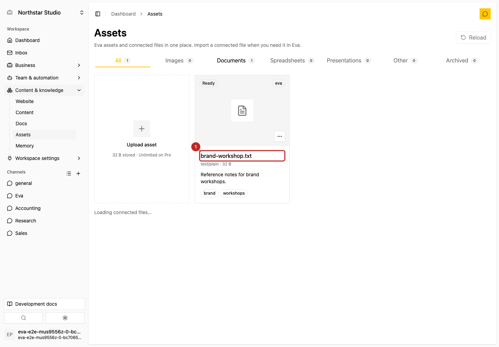Go to Dashboard breadcrumb
This screenshot has width=499, height=347.
pyautogui.click(x=123, y=14)
